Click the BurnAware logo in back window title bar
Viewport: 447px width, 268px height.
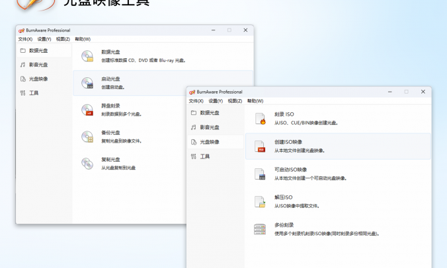click(x=21, y=30)
